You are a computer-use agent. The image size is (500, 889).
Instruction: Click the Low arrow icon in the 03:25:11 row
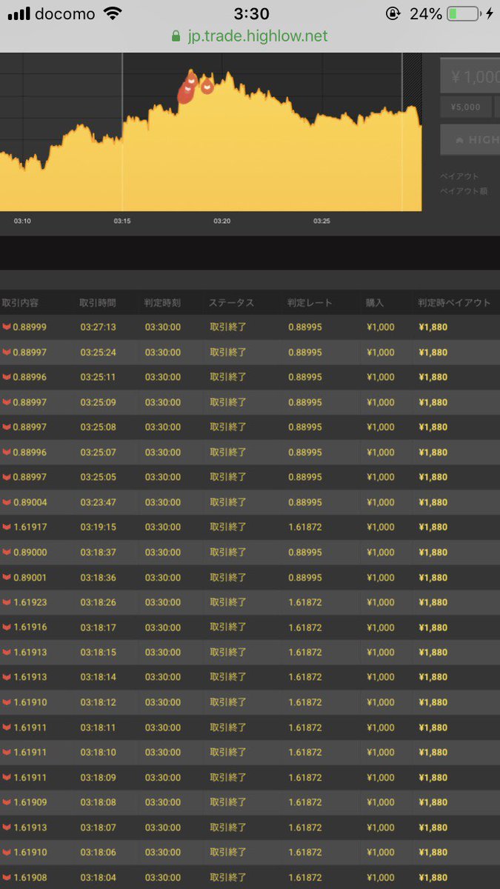[x=7, y=377]
